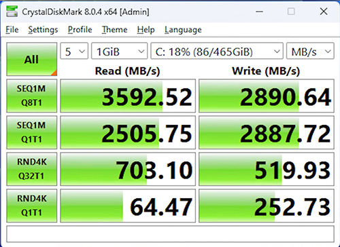Minimize the CrystalDiskMark window
The height and width of the screenshot is (247, 340).
(259, 12)
